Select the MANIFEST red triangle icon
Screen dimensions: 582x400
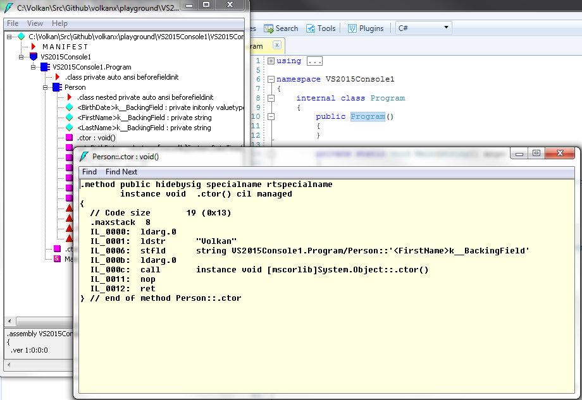34,47
